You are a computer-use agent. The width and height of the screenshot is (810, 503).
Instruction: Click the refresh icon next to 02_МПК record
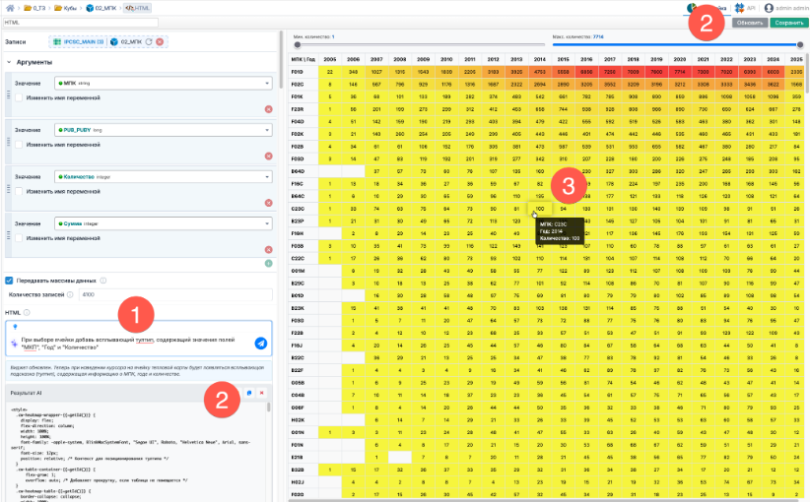(149, 42)
